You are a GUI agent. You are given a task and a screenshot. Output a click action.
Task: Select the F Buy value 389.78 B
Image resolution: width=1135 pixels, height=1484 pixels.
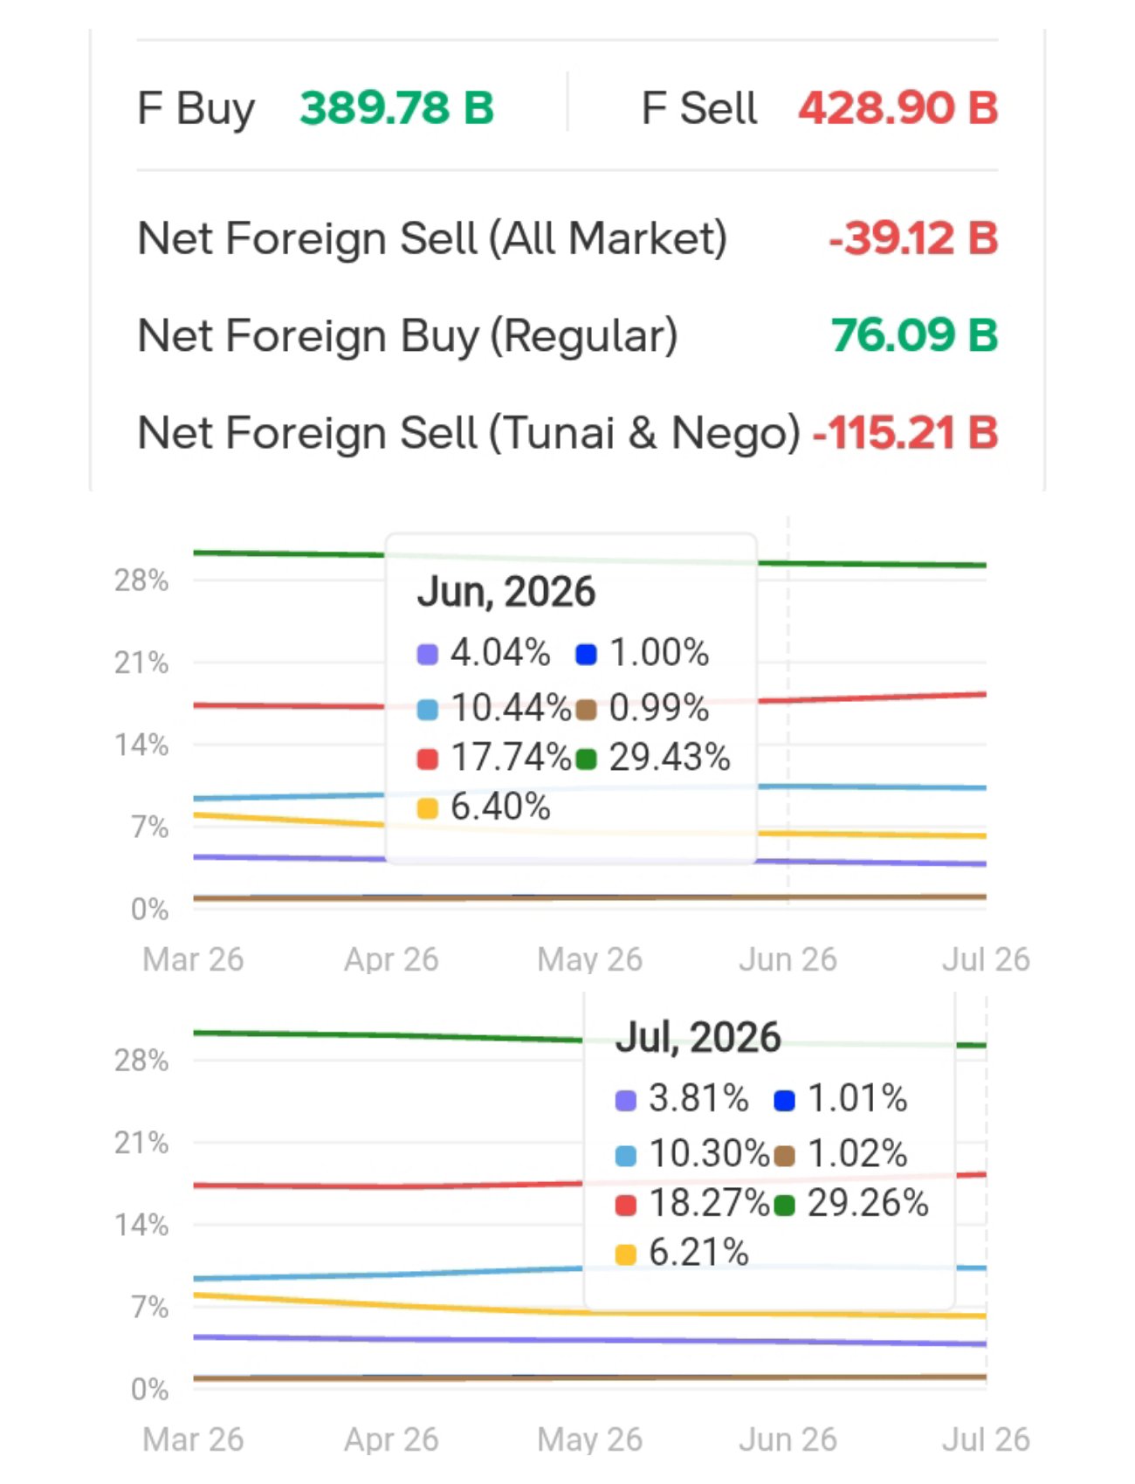[x=396, y=108]
